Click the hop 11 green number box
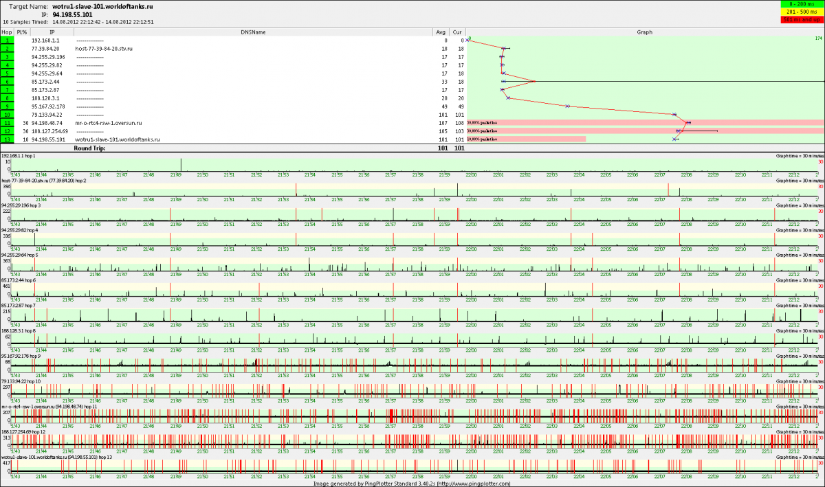Viewport: 825px width, 487px height. (7, 123)
